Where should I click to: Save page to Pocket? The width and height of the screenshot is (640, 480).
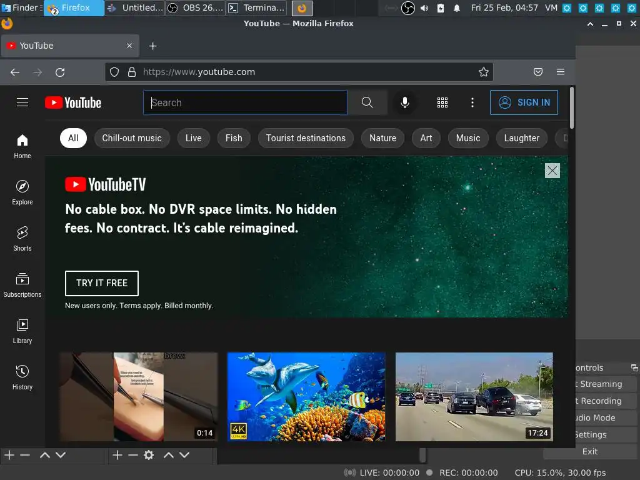click(538, 72)
